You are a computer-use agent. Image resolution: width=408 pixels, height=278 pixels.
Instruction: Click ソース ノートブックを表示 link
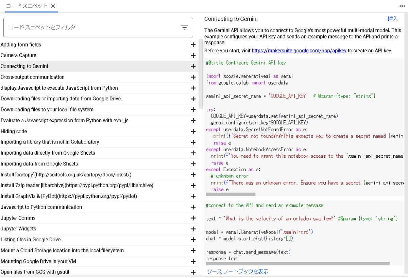tap(237, 272)
